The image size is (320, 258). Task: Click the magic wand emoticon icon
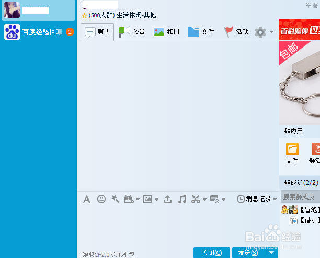[x=116, y=199]
